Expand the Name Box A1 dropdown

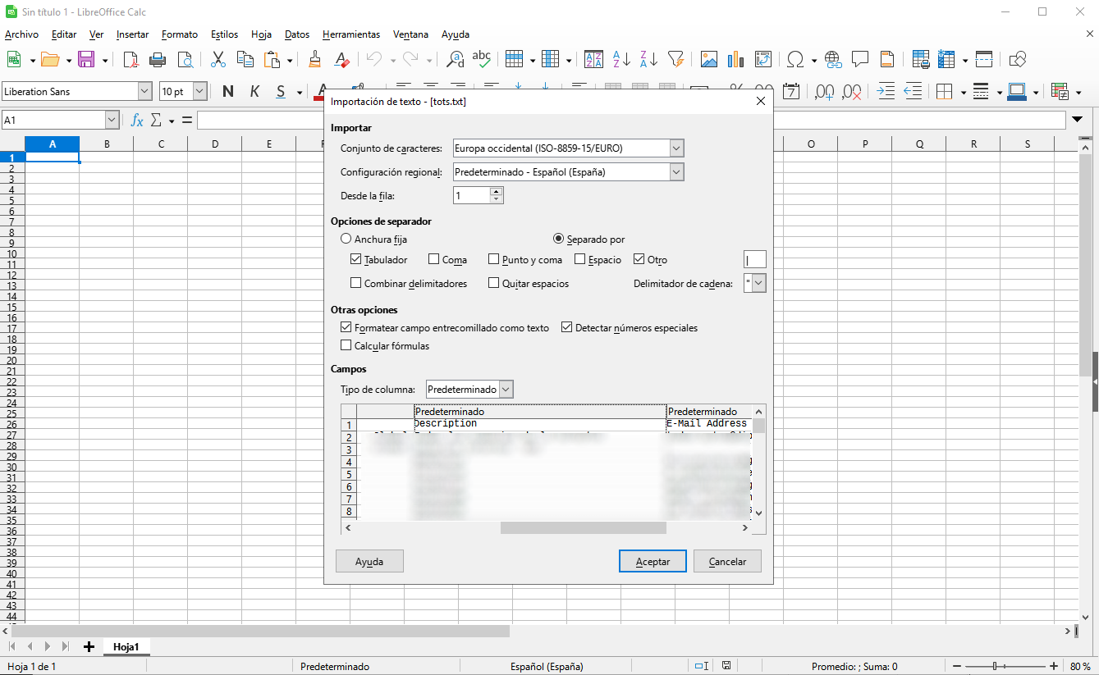[112, 121]
